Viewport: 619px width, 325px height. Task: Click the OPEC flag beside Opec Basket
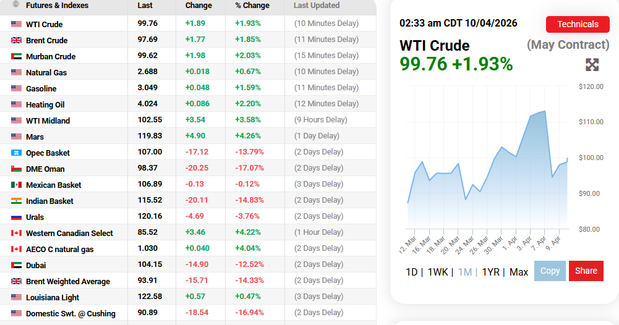(16, 153)
